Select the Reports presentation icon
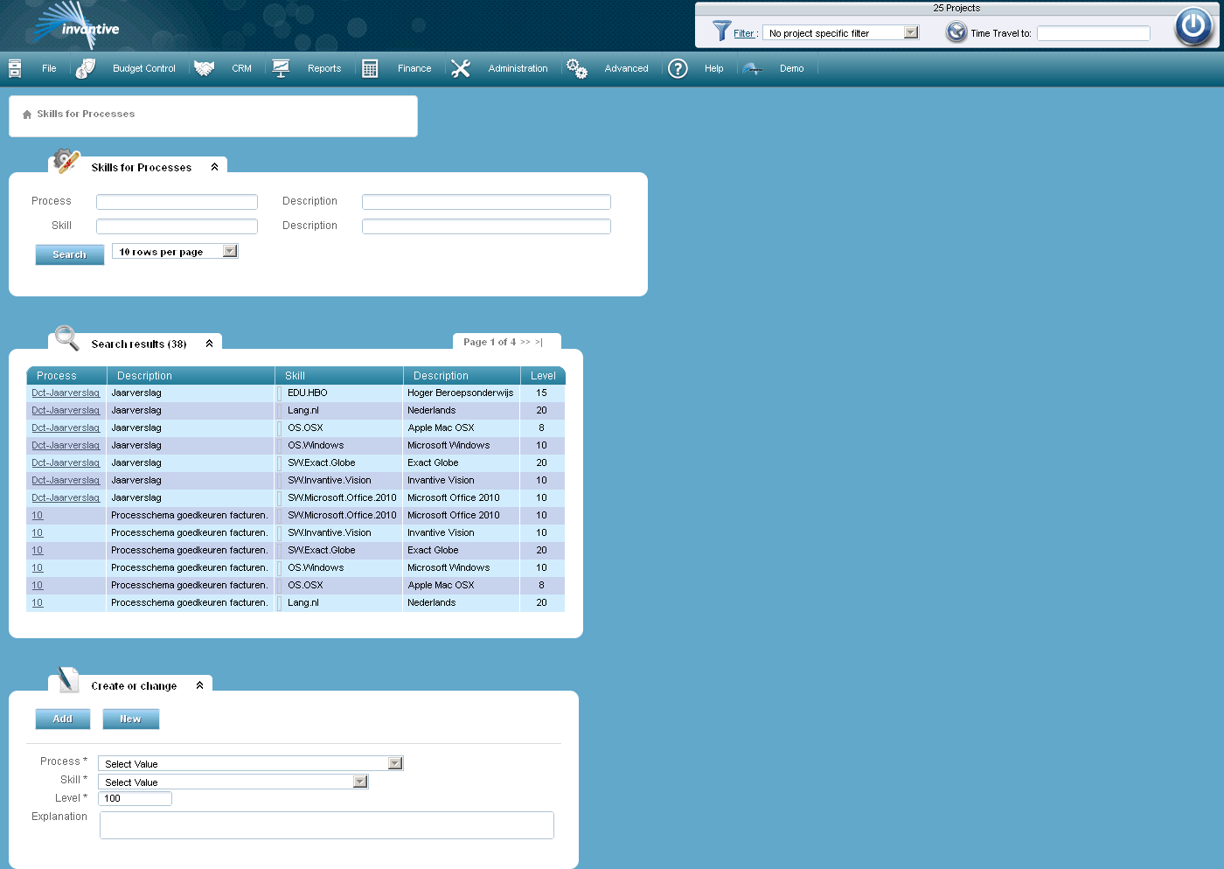This screenshot has width=1224, height=869. pos(281,67)
